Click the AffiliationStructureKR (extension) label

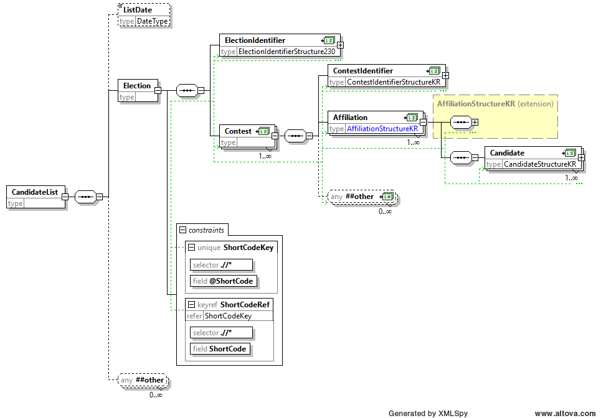click(495, 104)
